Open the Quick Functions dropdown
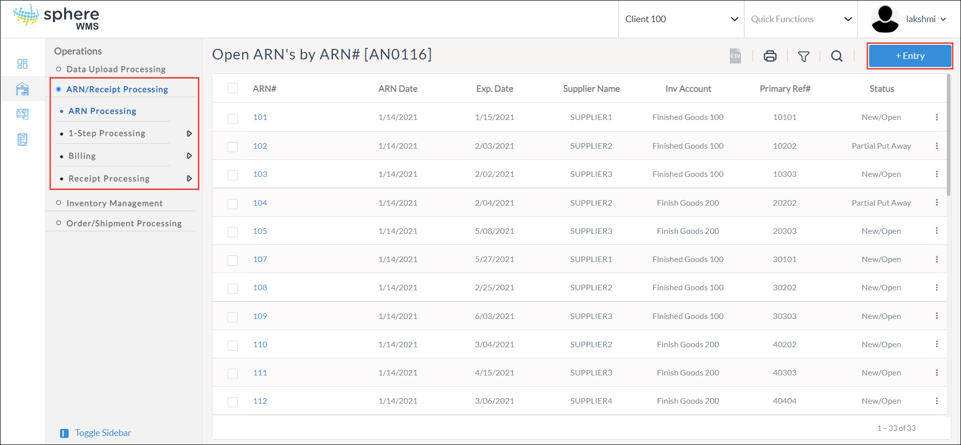 pyautogui.click(x=801, y=19)
